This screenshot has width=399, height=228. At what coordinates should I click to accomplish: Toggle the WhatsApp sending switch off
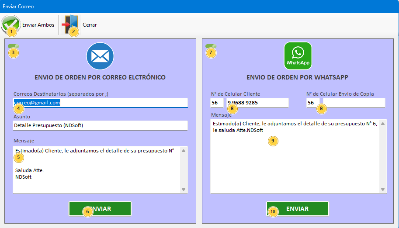(x=211, y=46)
